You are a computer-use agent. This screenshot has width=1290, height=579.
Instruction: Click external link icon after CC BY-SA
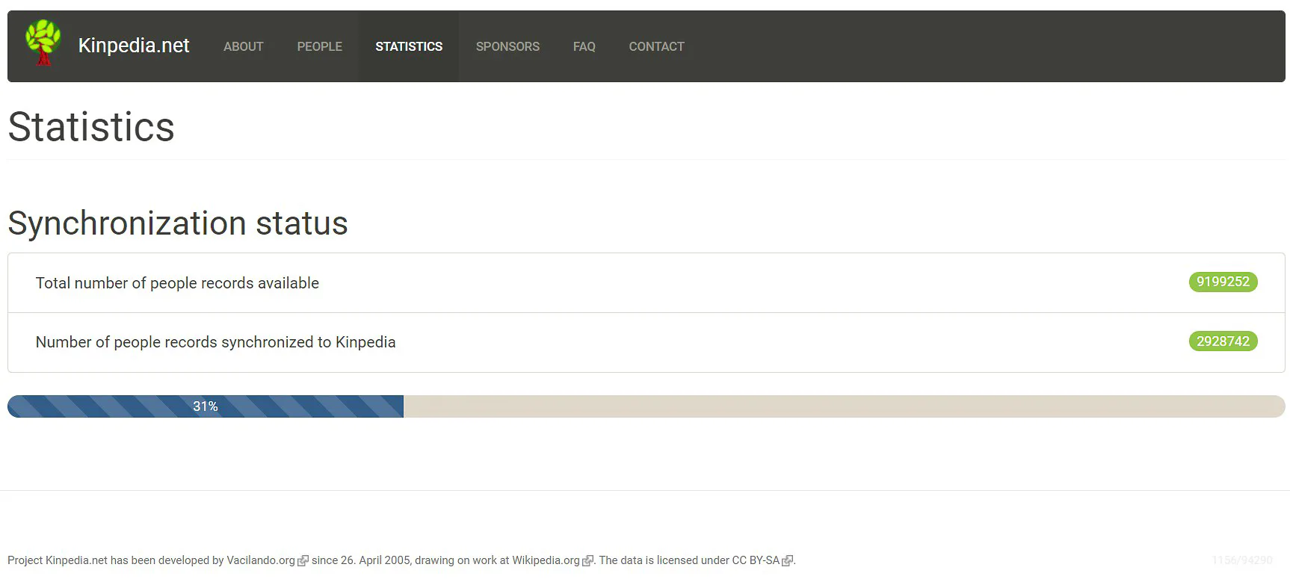787,560
